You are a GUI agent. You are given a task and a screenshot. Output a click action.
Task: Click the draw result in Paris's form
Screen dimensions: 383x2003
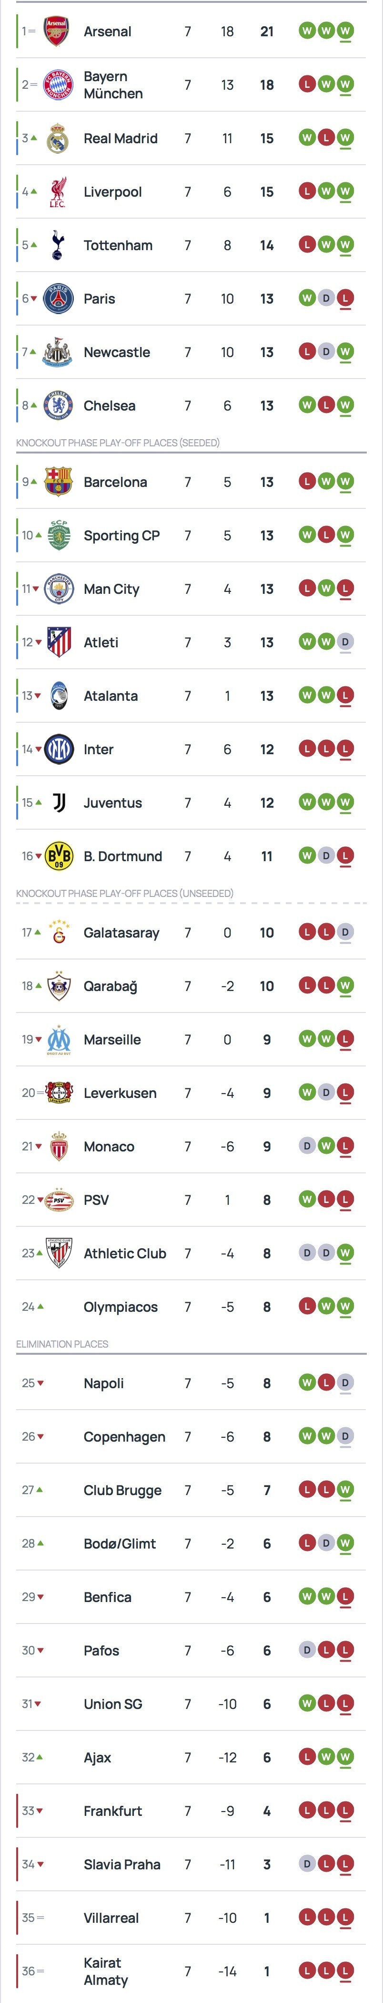click(x=326, y=298)
